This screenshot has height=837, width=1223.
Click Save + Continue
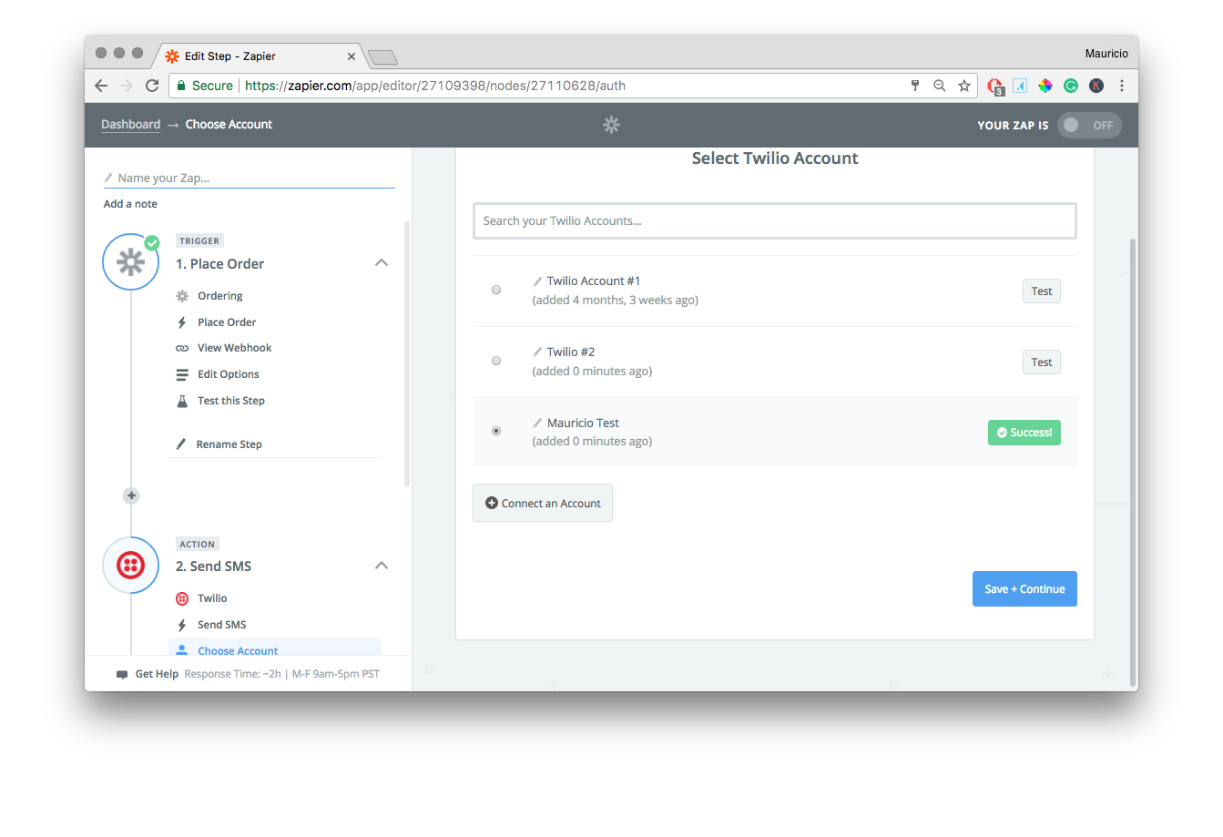click(1024, 589)
